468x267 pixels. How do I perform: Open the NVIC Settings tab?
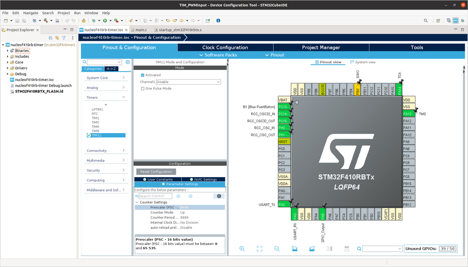(203, 179)
